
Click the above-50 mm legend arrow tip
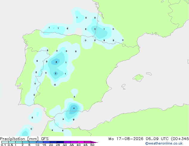[x=94, y=142]
